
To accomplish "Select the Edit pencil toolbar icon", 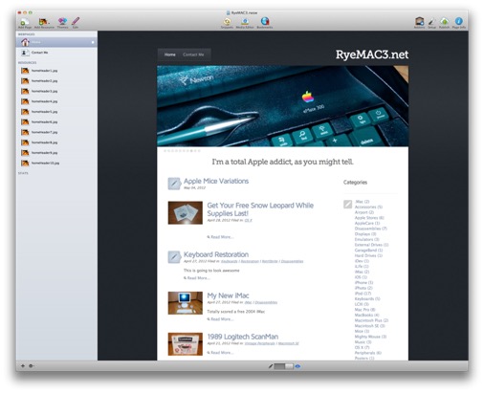I will (x=76, y=22).
